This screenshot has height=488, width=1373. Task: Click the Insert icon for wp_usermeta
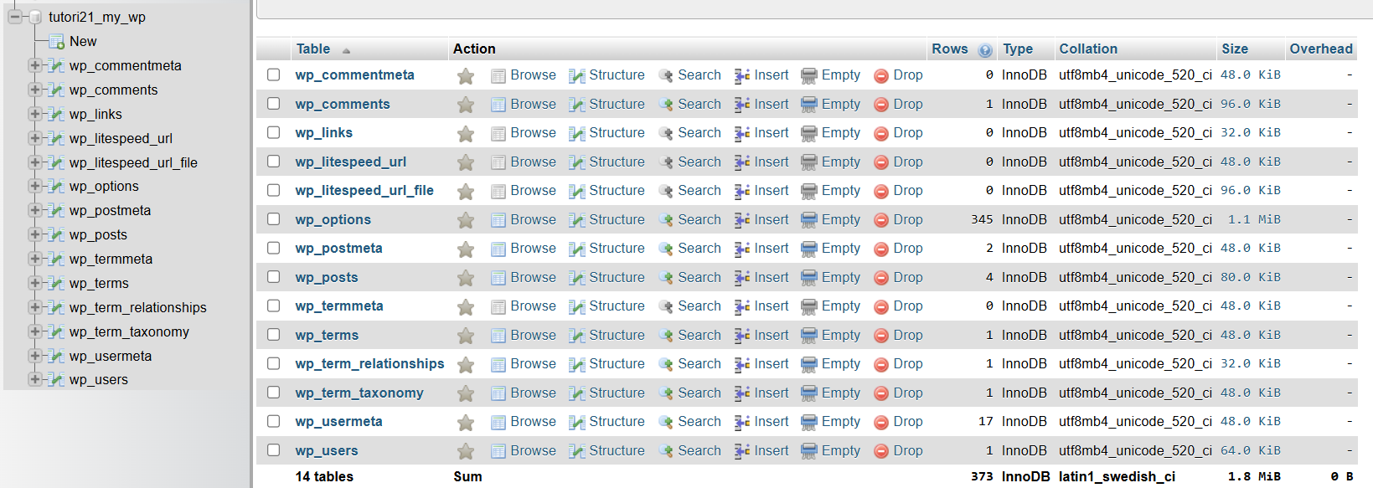[742, 422]
